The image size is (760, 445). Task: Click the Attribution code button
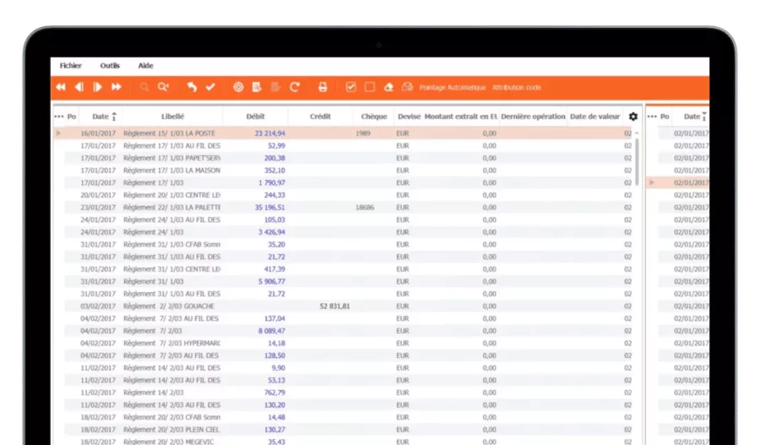coord(517,88)
